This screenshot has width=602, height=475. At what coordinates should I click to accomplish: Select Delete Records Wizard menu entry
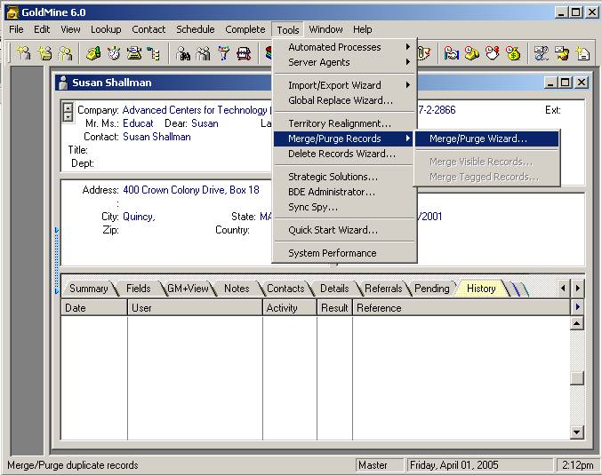345,154
